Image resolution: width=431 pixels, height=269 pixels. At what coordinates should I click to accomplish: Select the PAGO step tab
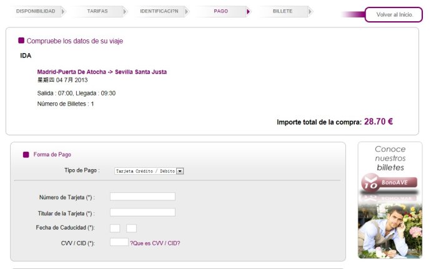[x=222, y=11]
